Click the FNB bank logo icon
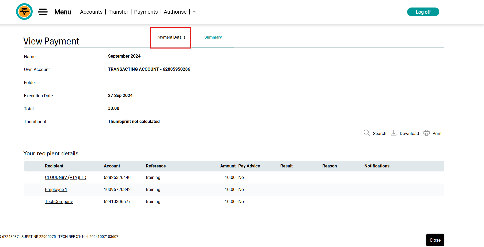Viewport: 484px width, 247px height. point(24,12)
